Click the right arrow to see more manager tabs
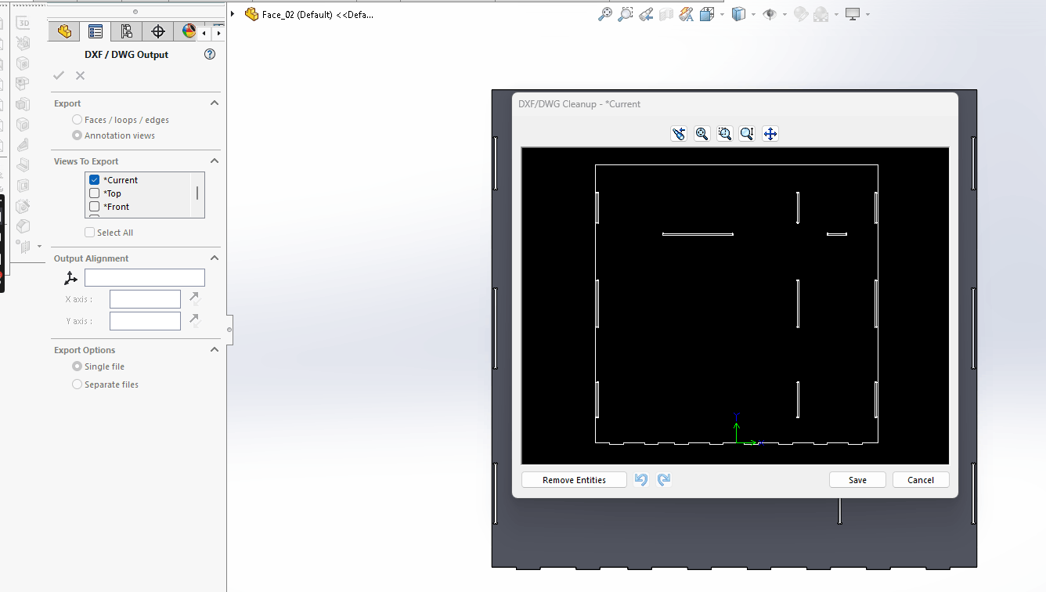The image size is (1046, 592). (x=218, y=33)
